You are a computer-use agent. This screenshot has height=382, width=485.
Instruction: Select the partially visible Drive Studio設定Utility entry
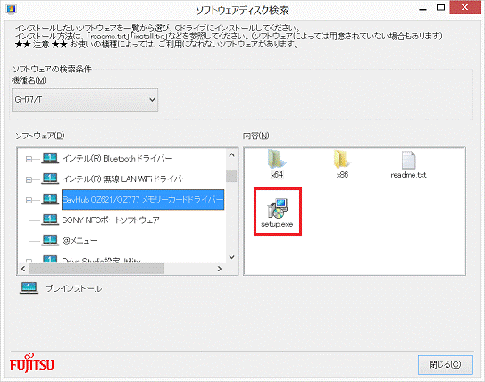(101, 261)
